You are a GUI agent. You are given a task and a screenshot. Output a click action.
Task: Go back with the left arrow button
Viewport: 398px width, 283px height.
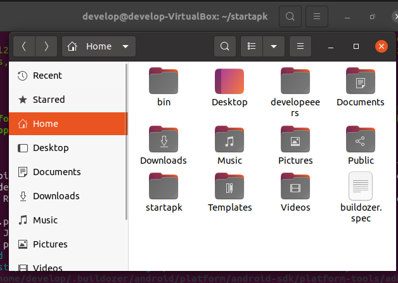(24, 46)
